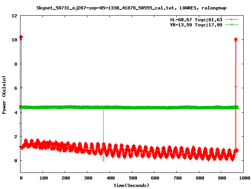Click the y-axis tick label 10

point(14,40)
